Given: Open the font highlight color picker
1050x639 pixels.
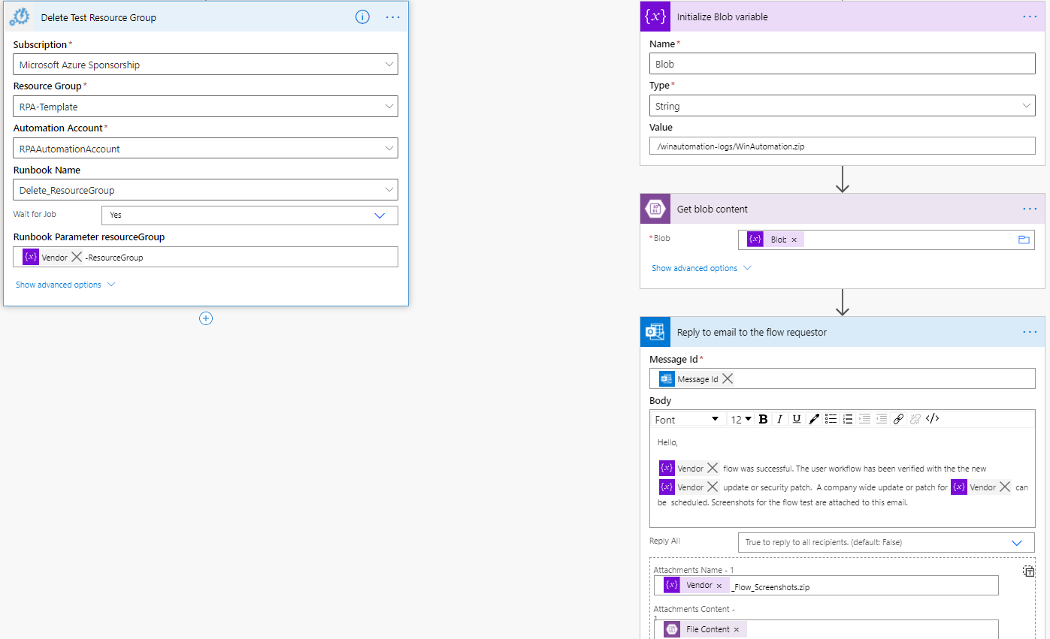Looking at the screenshot, I should click(x=813, y=419).
